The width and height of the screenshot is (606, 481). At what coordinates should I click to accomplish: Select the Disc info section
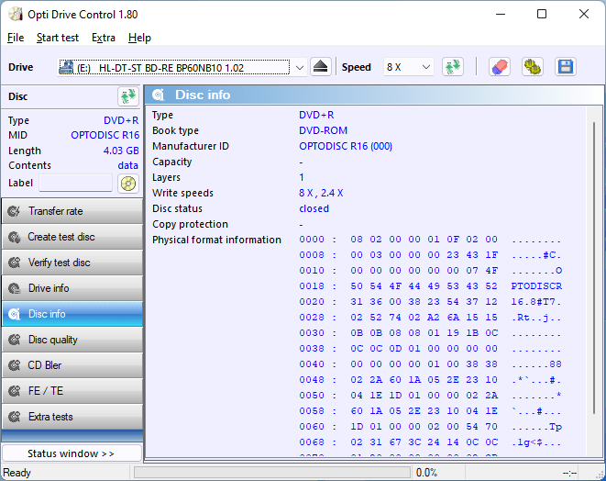(72, 314)
